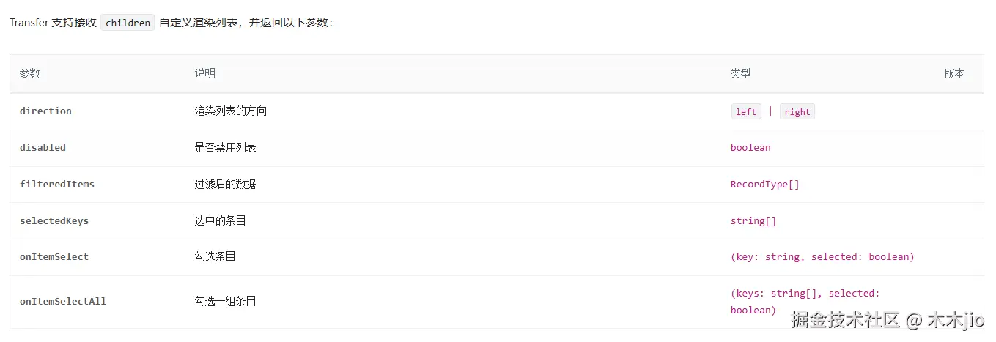The height and width of the screenshot is (342, 996).
Task: Select the boolean type for disabled
Action: click(750, 148)
